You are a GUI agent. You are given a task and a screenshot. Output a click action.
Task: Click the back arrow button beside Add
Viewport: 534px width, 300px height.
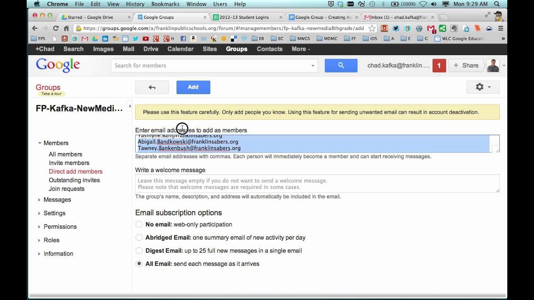coord(152,87)
